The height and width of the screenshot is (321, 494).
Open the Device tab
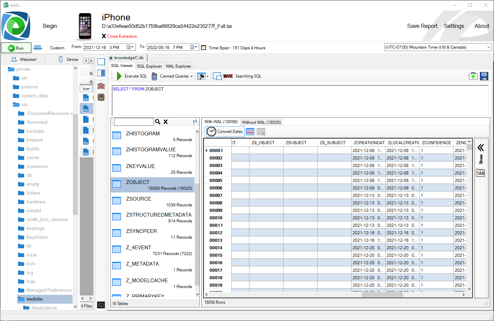[x=68, y=60]
